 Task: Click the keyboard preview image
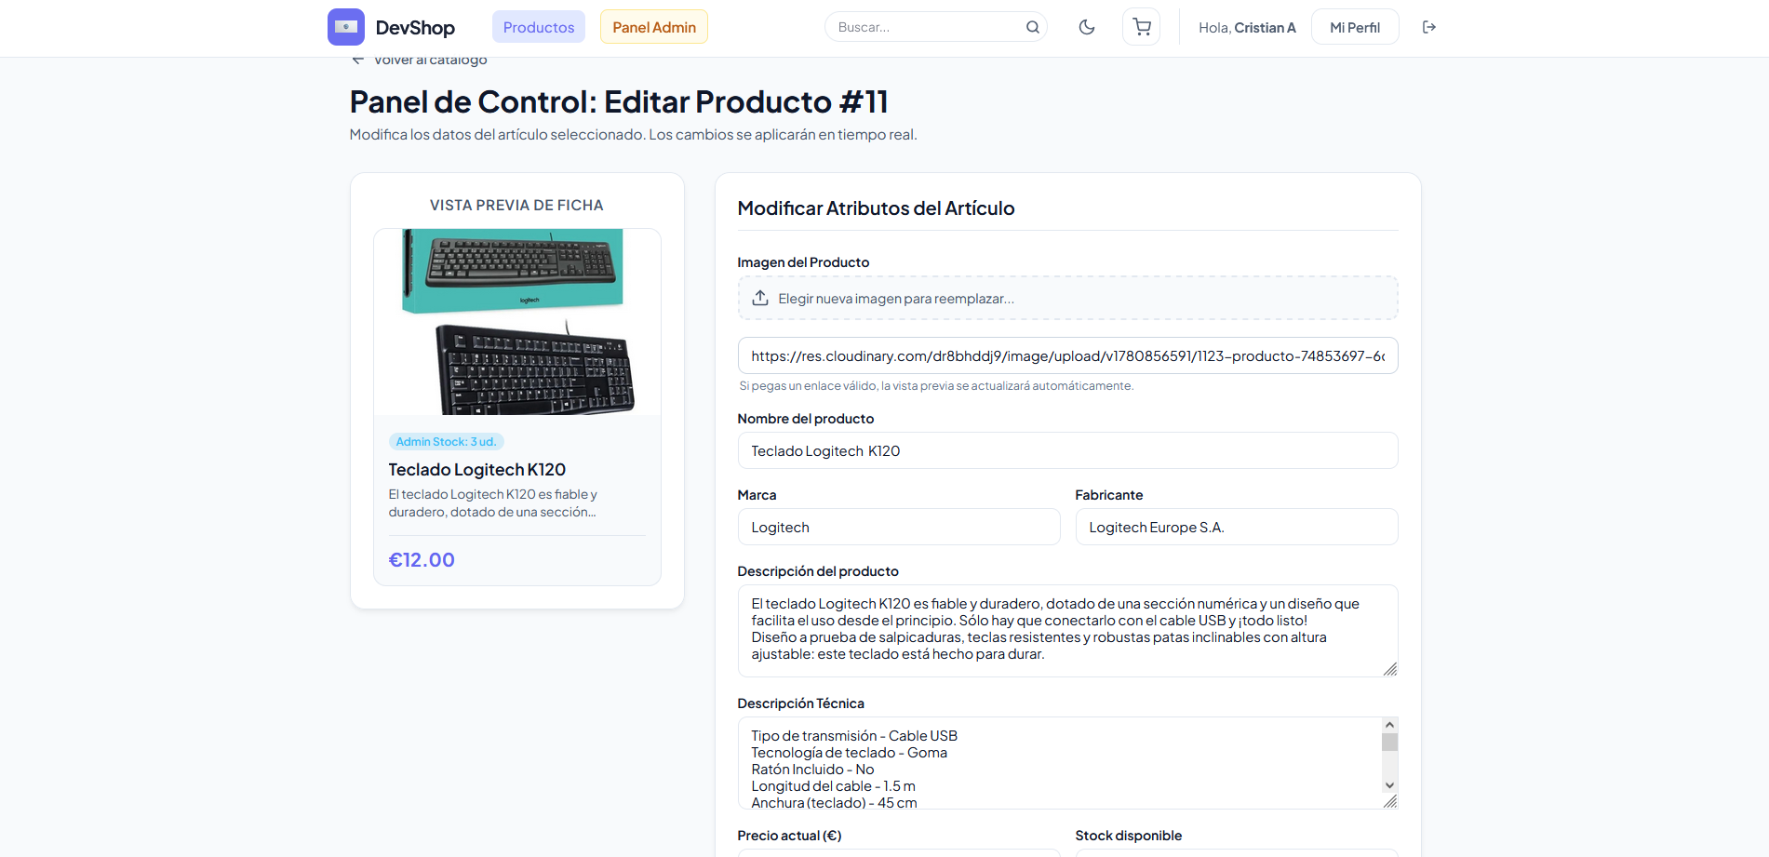tap(517, 322)
